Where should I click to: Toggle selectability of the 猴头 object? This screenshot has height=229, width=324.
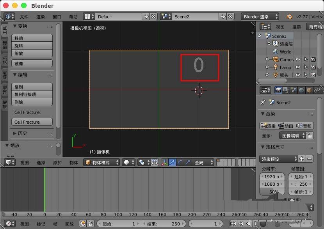pos(306,75)
